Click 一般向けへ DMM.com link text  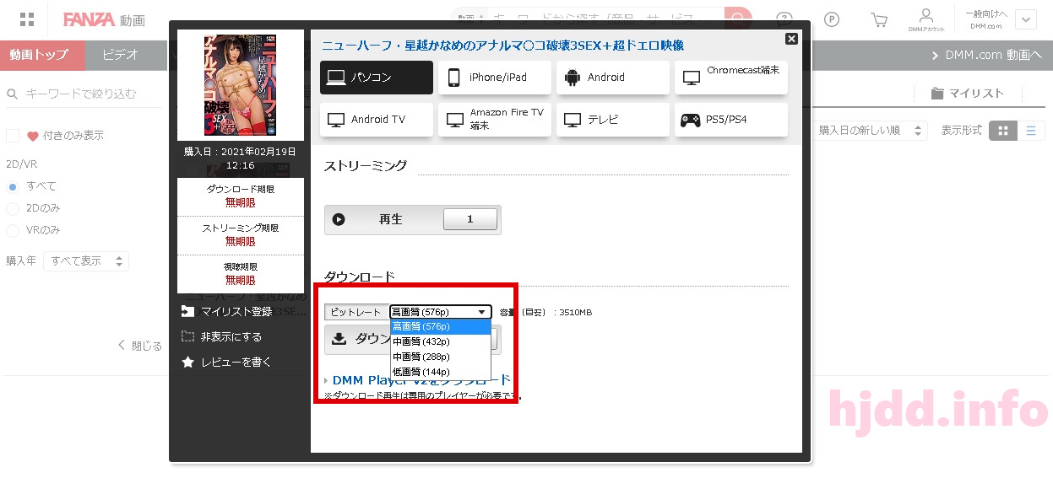point(986,19)
